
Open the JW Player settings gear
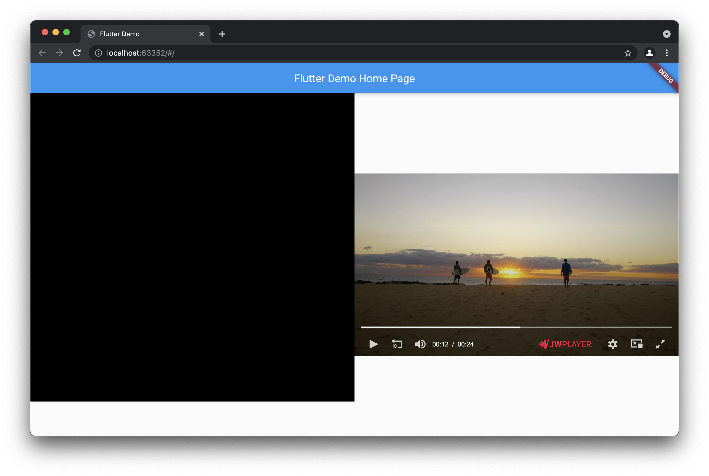pos(613,344)
